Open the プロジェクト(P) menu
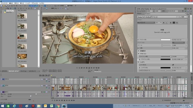 tap(4, 3)
